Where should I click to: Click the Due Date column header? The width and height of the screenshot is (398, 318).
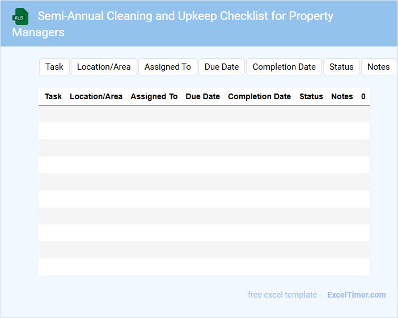(x=202, y=96)
